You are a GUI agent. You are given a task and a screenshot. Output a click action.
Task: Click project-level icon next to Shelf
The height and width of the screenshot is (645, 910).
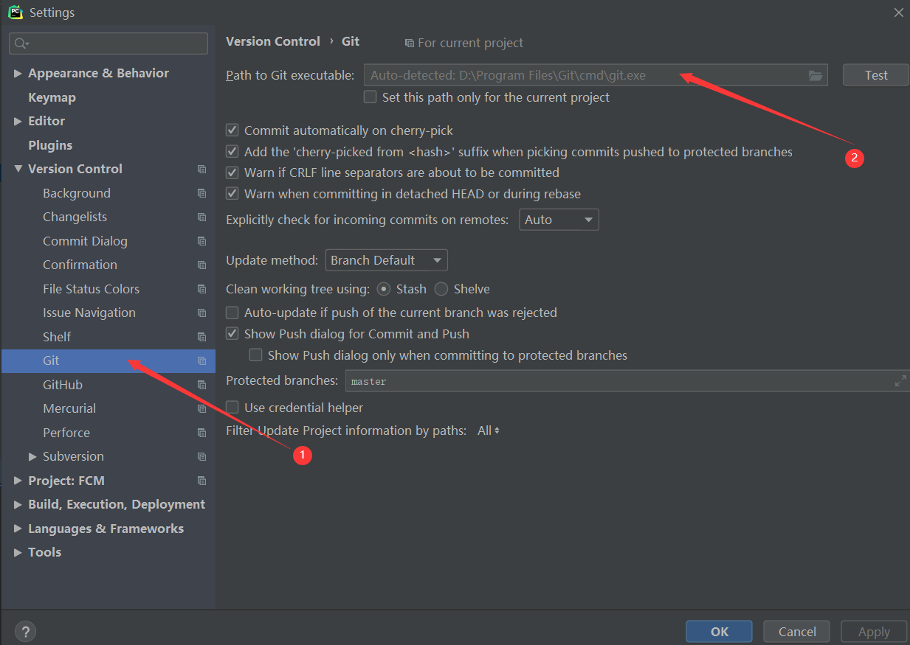[x=201, y=337]
